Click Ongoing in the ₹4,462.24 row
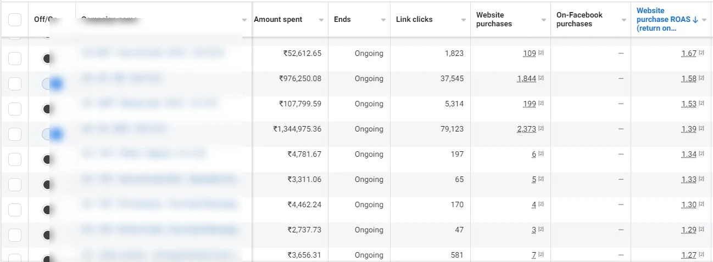 369,205
